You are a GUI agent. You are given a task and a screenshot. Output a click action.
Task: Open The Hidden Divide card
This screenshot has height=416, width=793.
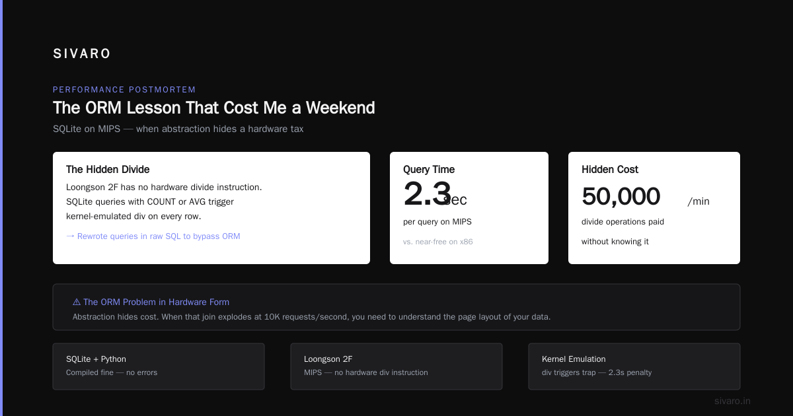(211, 208)
